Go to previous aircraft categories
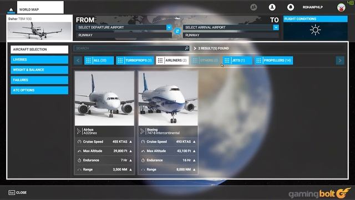 [78, 61]
